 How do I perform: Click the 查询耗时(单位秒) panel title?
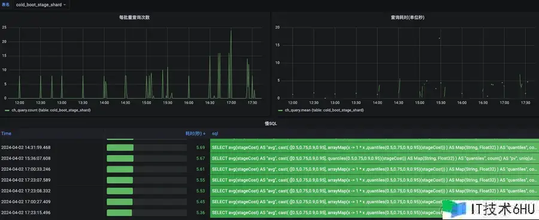(407, 17)
